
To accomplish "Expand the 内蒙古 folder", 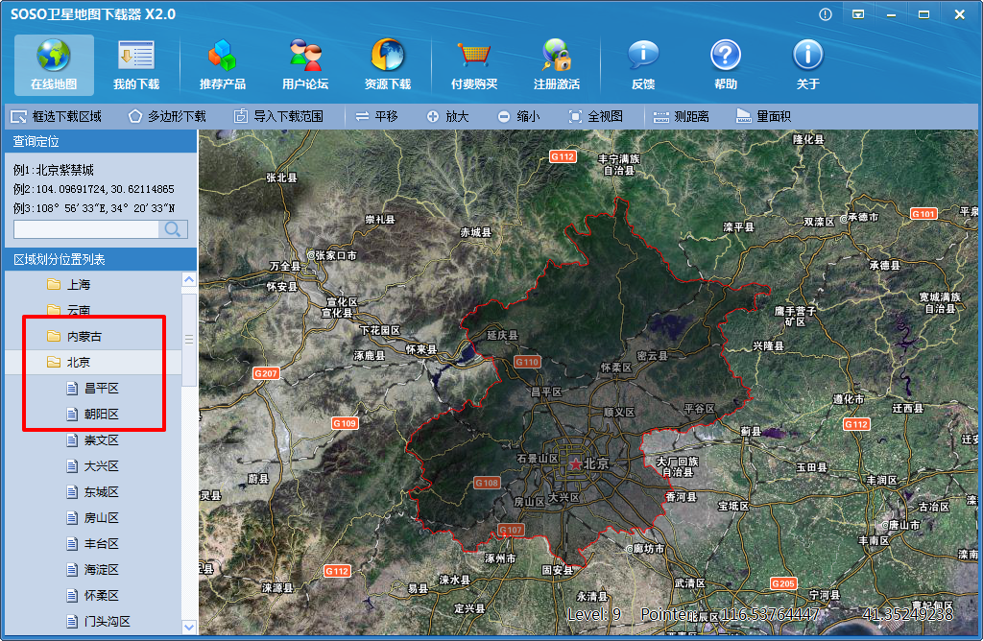I will (75, 337).
